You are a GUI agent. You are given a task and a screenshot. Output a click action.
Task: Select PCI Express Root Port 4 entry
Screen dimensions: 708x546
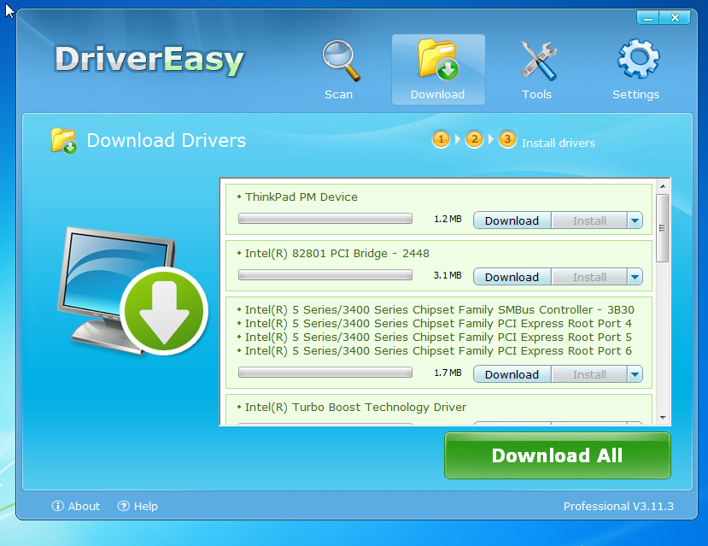tap(438, 323)
